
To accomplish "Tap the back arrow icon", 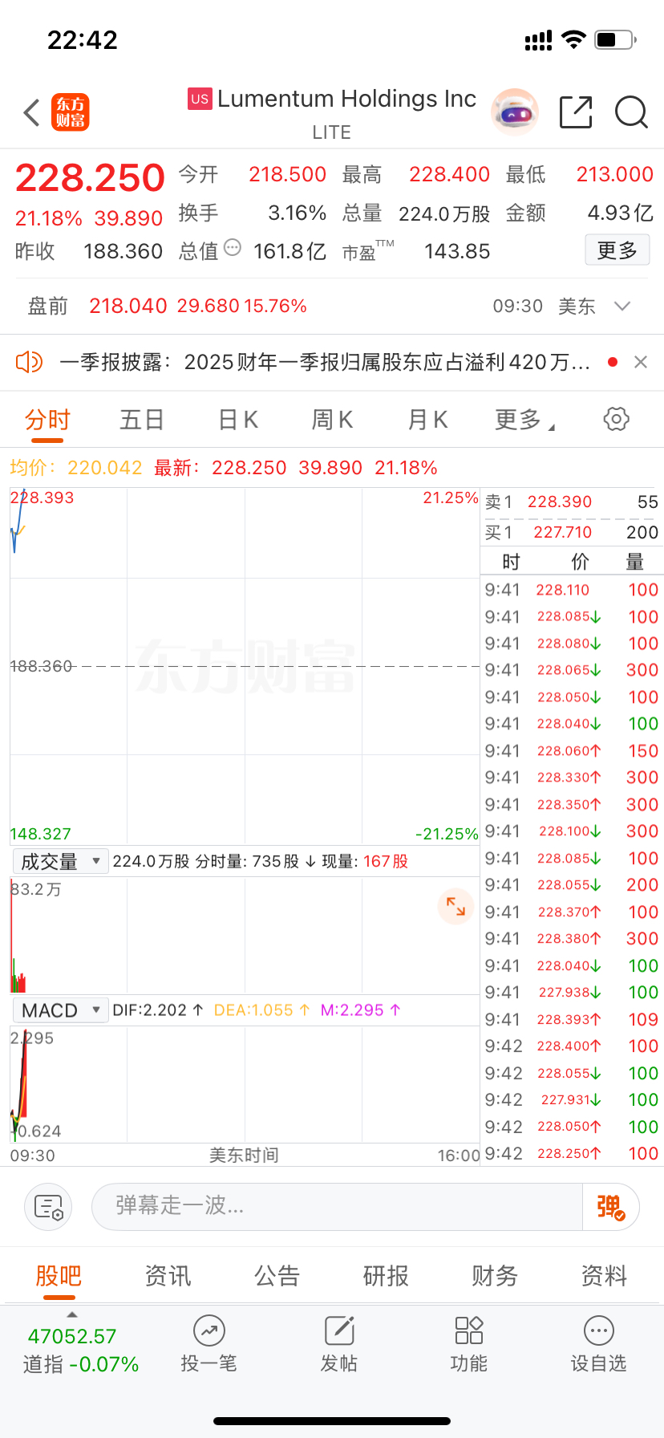I will (x=32, y=113).
